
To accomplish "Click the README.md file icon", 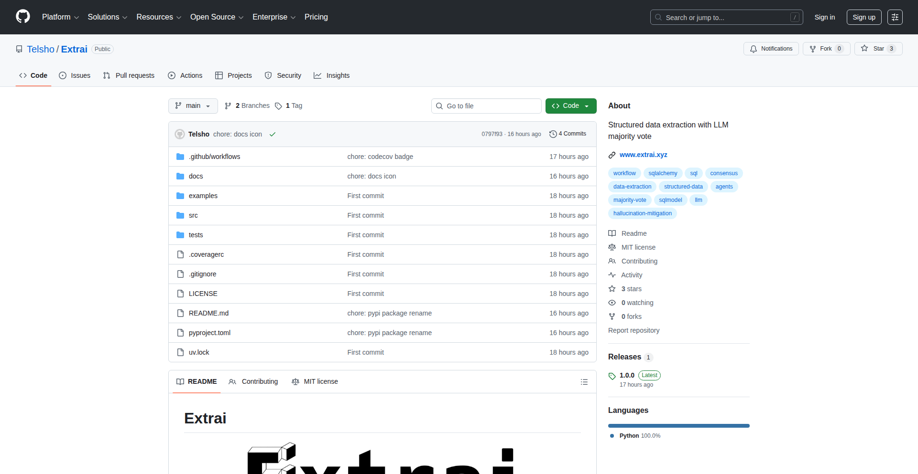I will pyautogui.click(x=180, y=313).
